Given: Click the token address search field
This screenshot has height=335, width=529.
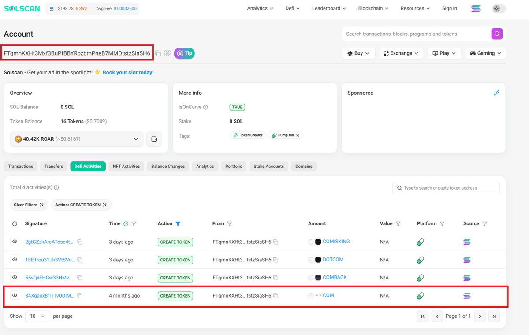Looking at the screenshot, I should (446, 188).
